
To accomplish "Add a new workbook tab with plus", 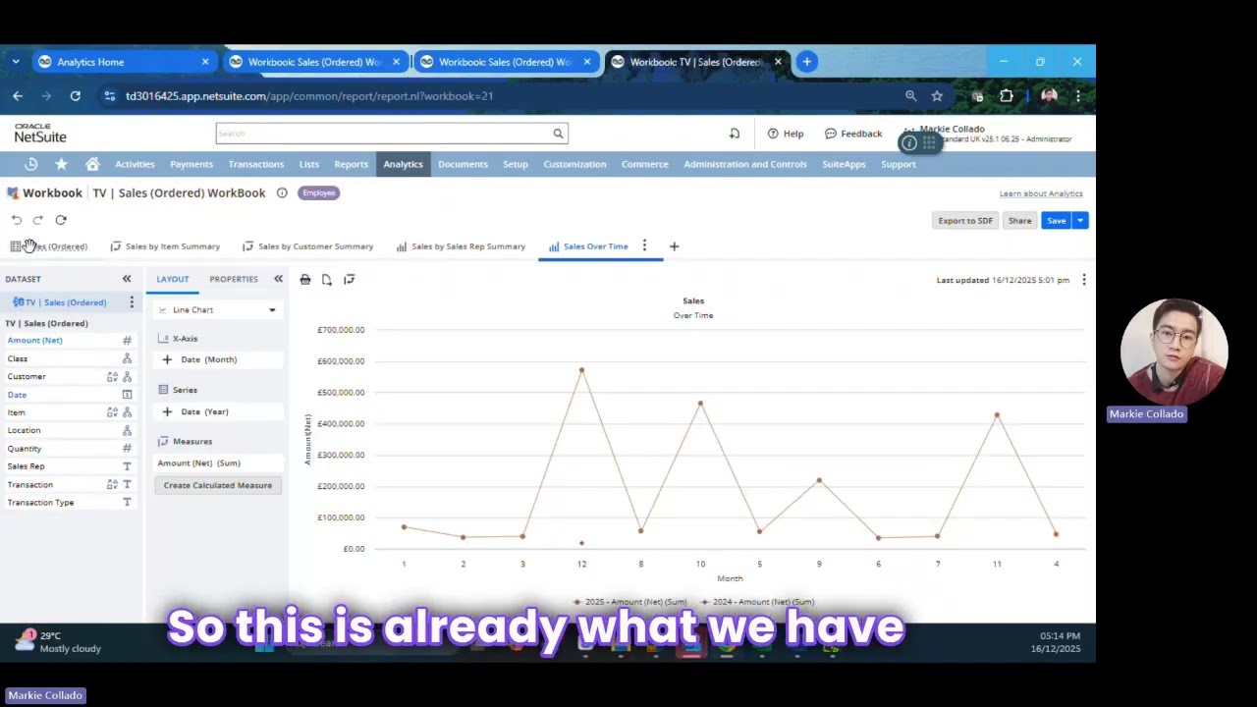I will pyautogui.click(x=674, y=246).
